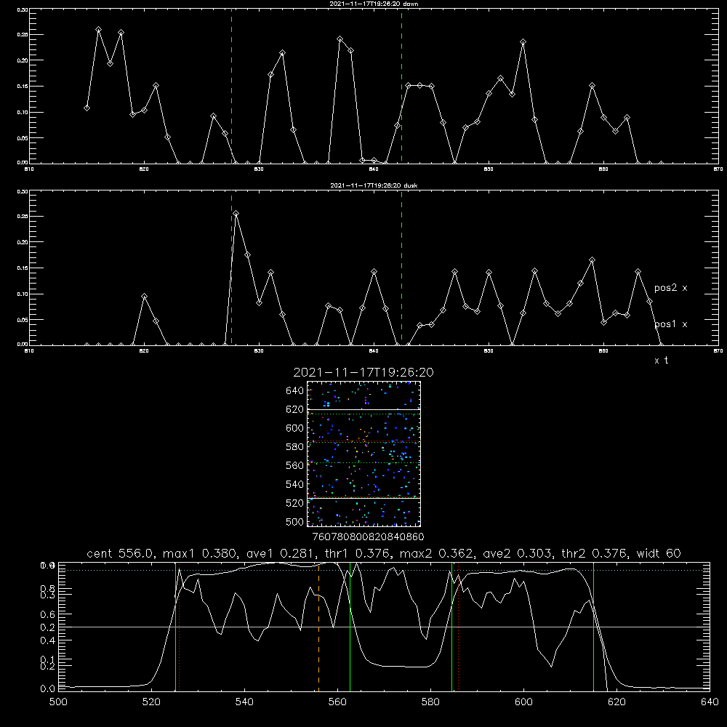The width and height of the screenshot is (727, 727).
Task: Open the central colored pixel image
Action: coord(364,454)
